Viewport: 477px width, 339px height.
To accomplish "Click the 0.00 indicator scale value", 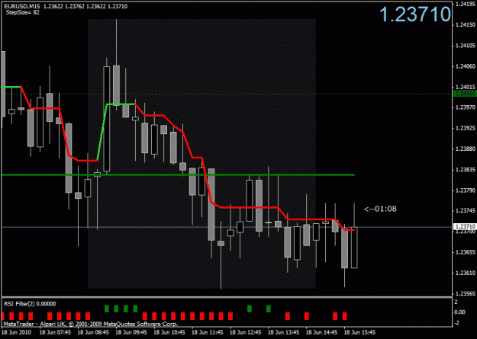I will click(x=459, y=312).
